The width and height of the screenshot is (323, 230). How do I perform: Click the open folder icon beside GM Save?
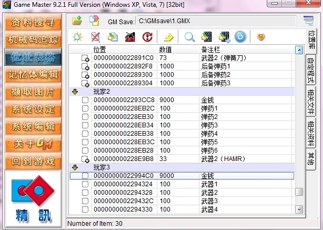point(77,21)
